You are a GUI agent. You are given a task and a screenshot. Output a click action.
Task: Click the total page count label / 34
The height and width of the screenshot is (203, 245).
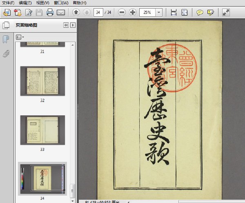click(108, 12)
